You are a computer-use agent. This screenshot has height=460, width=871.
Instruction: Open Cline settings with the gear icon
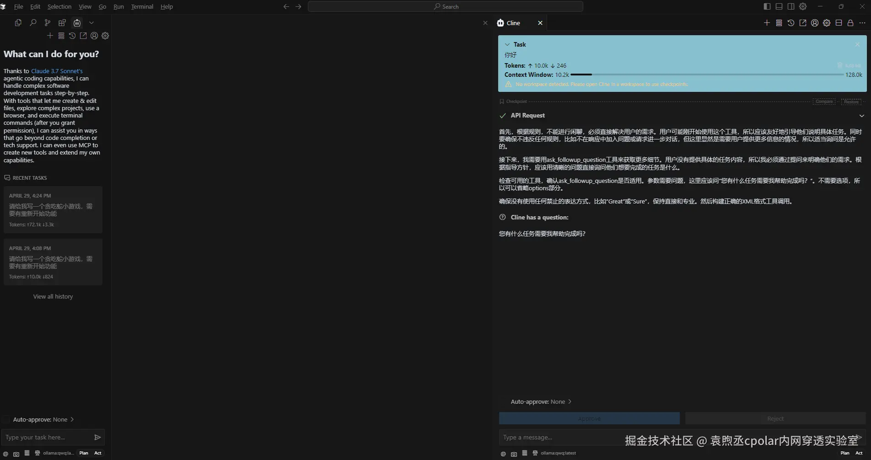point(826,23)
